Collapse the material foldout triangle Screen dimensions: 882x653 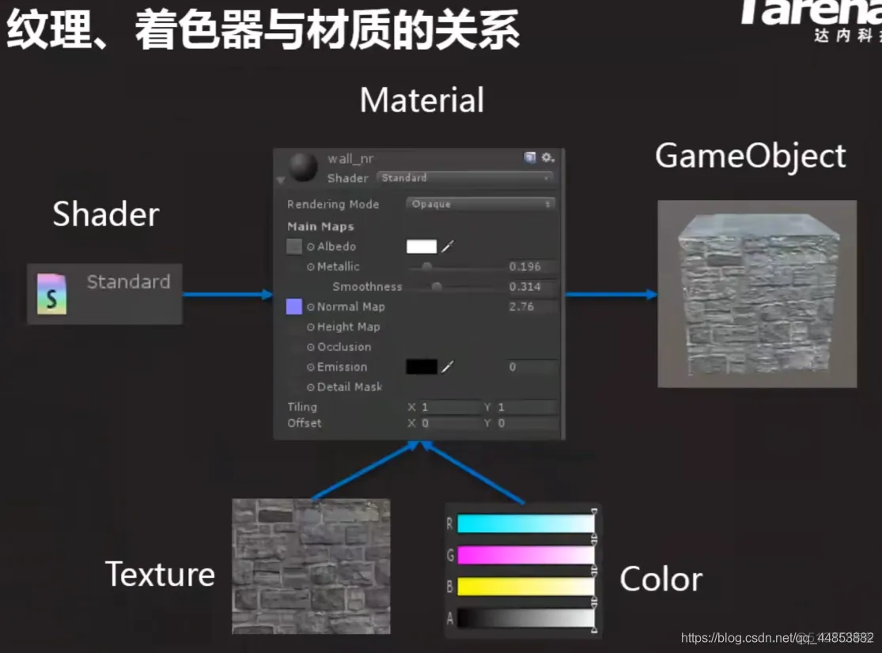click(281, 179)
